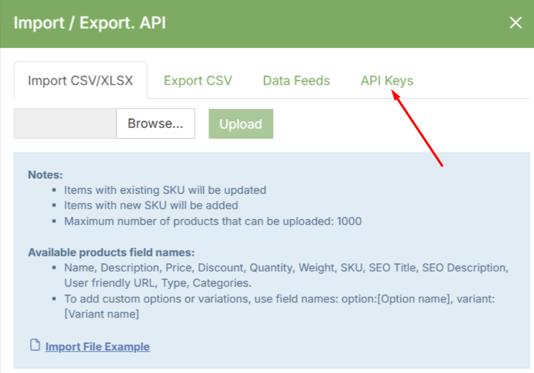Click the empty file name field
The image size is (534, 373).
point(65,124)
